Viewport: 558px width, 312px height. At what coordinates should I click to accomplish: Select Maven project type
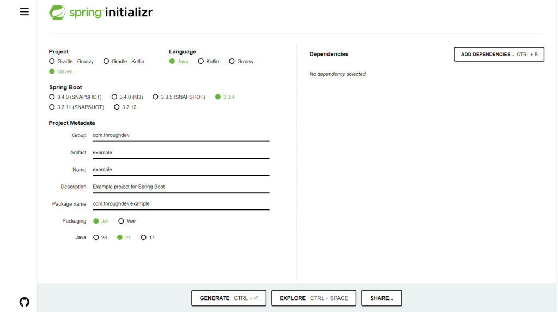point(61,71)
